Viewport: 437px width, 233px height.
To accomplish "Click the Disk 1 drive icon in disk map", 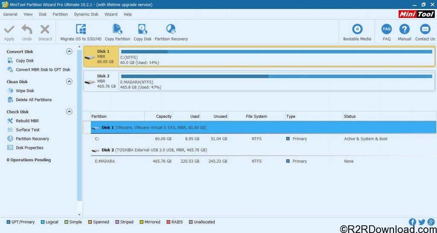I will (90, 58).
